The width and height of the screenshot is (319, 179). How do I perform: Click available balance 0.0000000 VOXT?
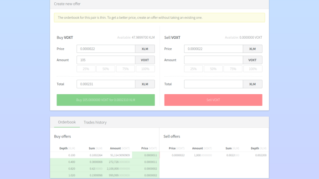coord(251,37)
